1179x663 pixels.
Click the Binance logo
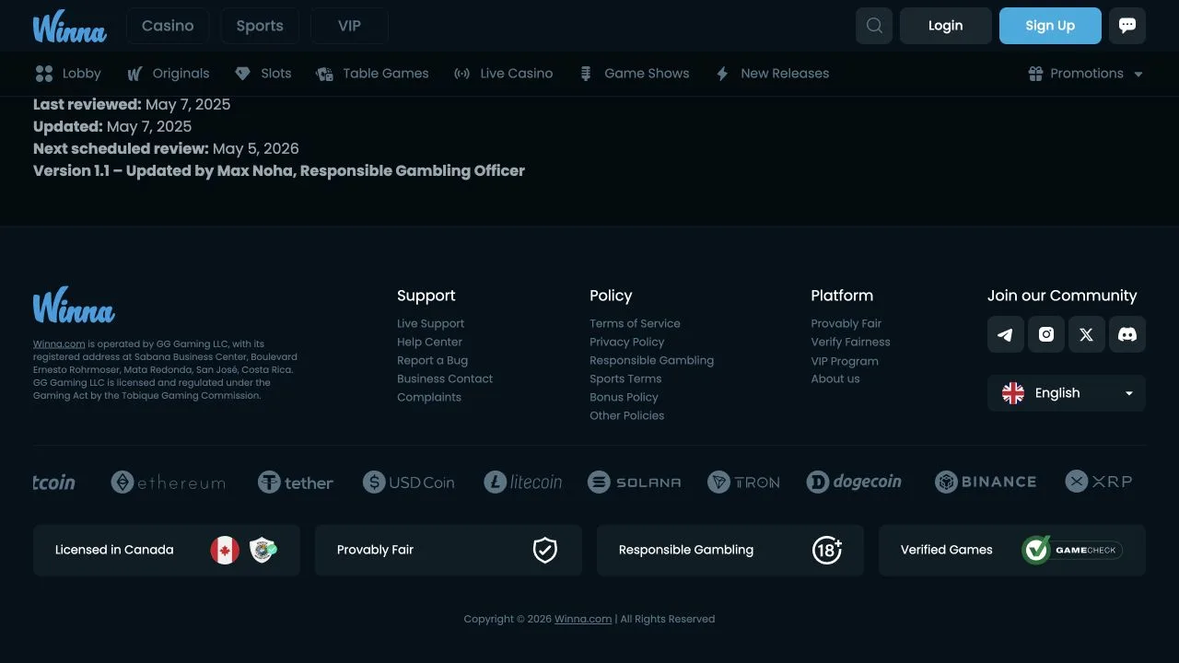tap(986, 482)
